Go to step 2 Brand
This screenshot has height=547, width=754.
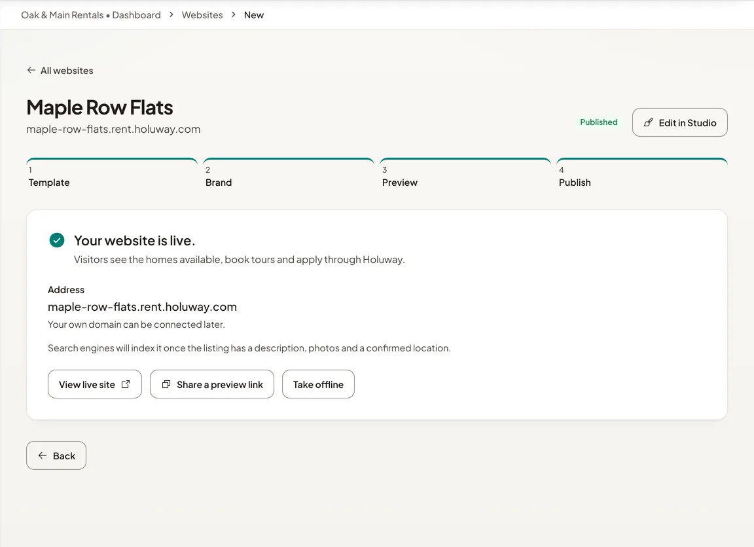(x=289, y=173)
